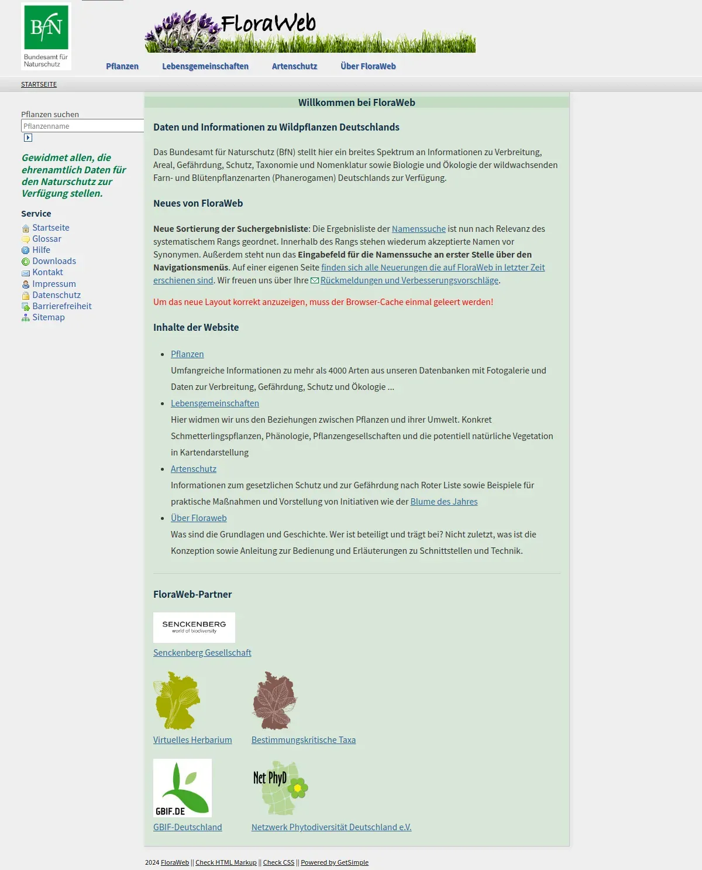Viewport: 702px width, 870px height.
Task: Open Kontakt from the Service list
Action: [47, 272]
